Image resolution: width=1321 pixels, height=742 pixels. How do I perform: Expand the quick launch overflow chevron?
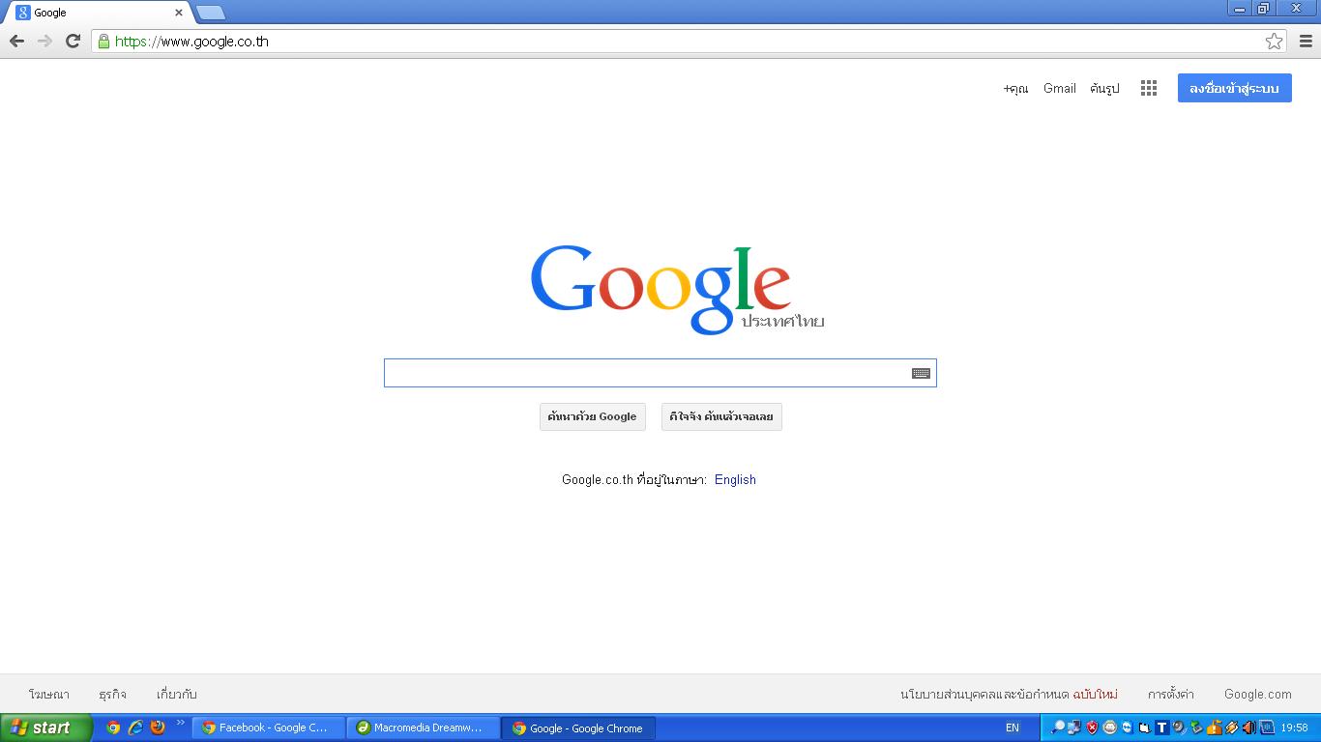[180, 723]
